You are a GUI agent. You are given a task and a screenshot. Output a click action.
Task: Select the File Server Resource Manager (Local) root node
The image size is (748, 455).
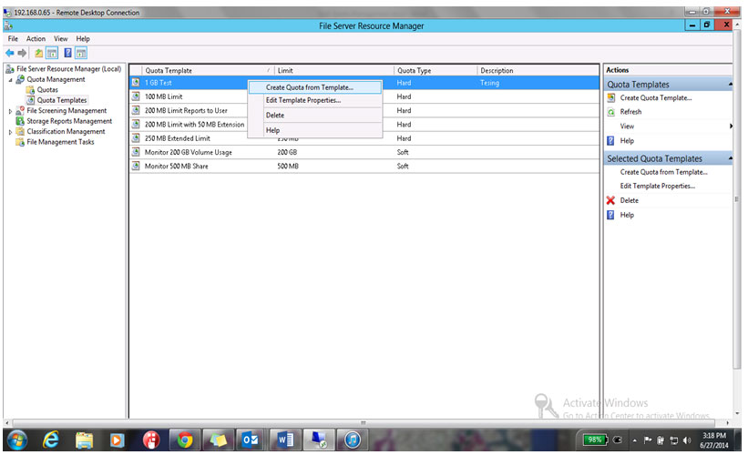point(68,69)
